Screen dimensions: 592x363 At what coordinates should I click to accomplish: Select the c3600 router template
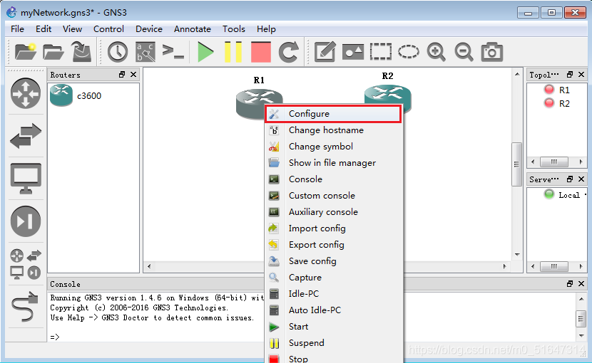click(x=76, y=96)
